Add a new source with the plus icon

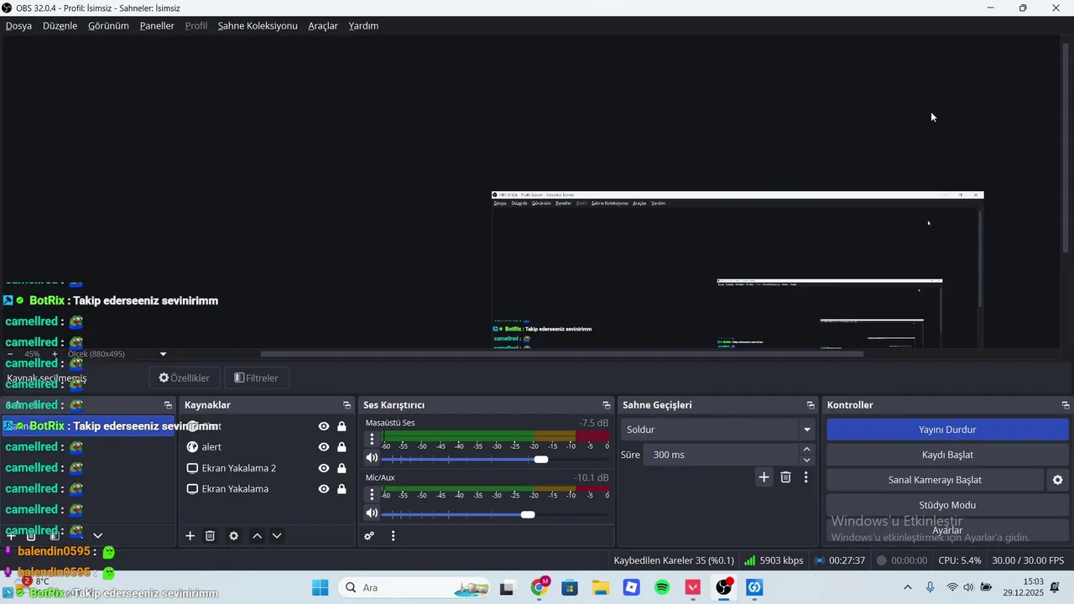click(190, 536)
